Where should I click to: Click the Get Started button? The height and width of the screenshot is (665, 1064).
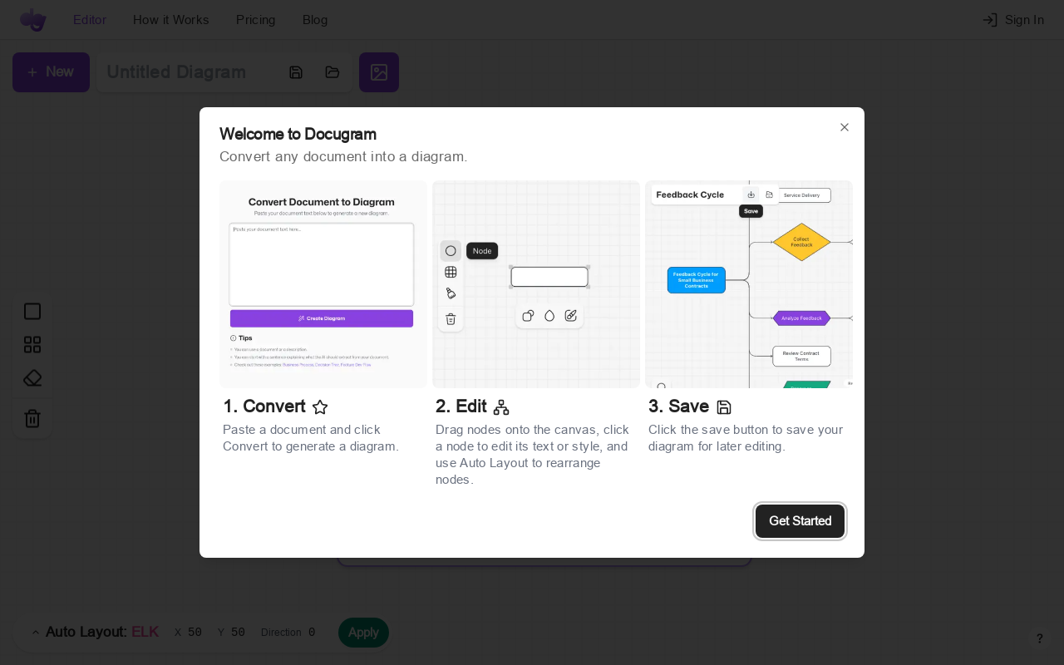pos(800,521)
